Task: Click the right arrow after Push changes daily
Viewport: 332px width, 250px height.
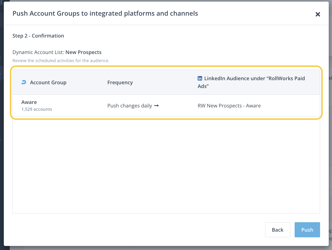Action: (156, 106)
